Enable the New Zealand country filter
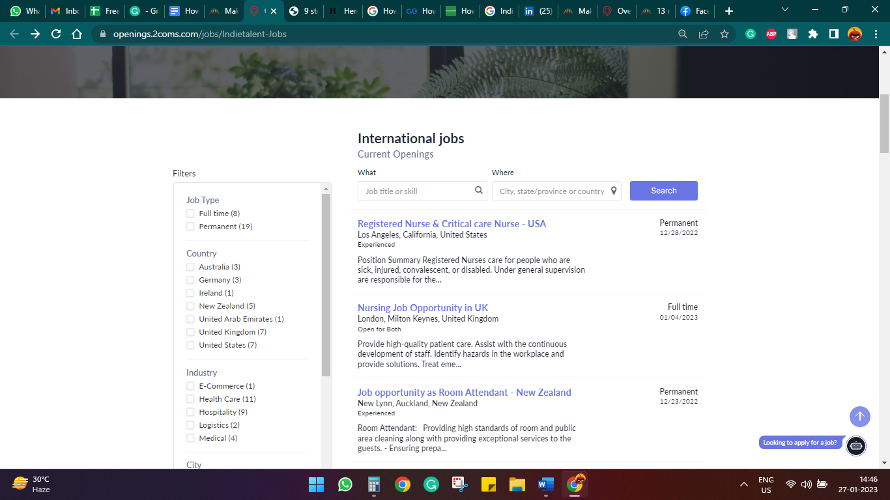Image resolution: width=890 pixels, height=500 pixels. [x=191, y=306]
